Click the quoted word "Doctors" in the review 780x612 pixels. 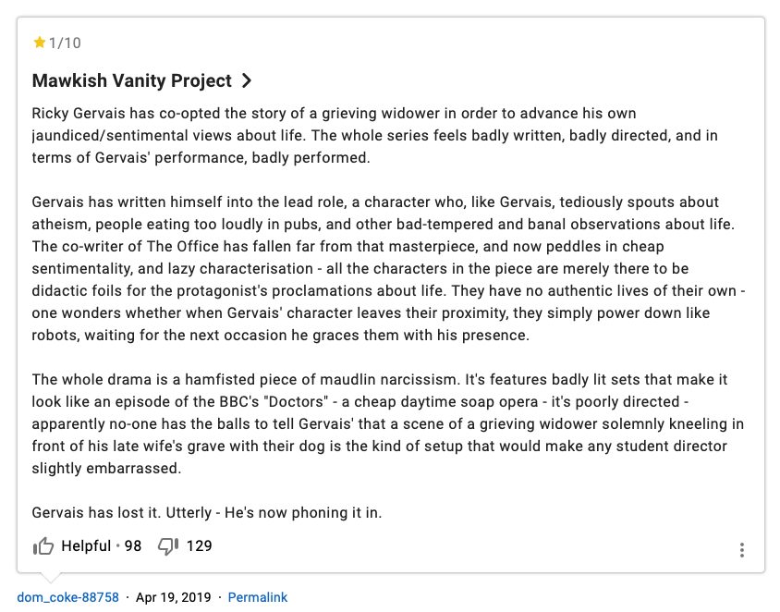pos(295,402)
